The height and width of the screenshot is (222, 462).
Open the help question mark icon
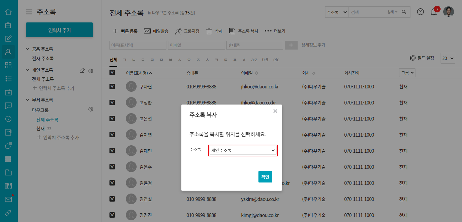(x=420, y=12)
